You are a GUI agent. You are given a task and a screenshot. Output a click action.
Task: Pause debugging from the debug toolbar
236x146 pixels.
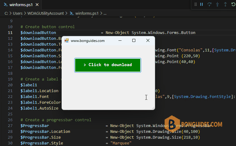[x=201, y=4]
